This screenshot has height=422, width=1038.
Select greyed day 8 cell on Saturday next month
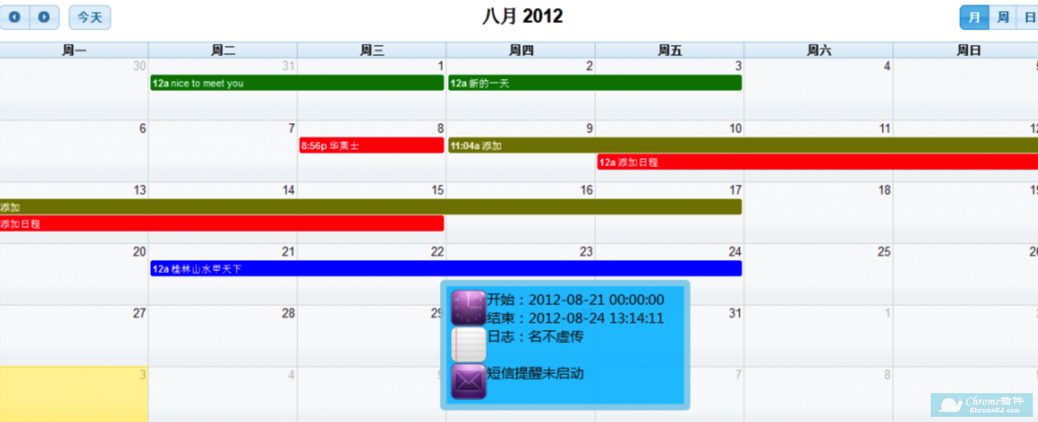[818, 394]
